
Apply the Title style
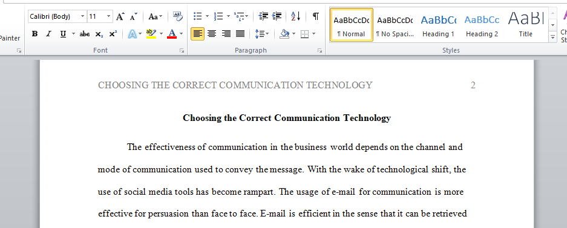(525, 25)
